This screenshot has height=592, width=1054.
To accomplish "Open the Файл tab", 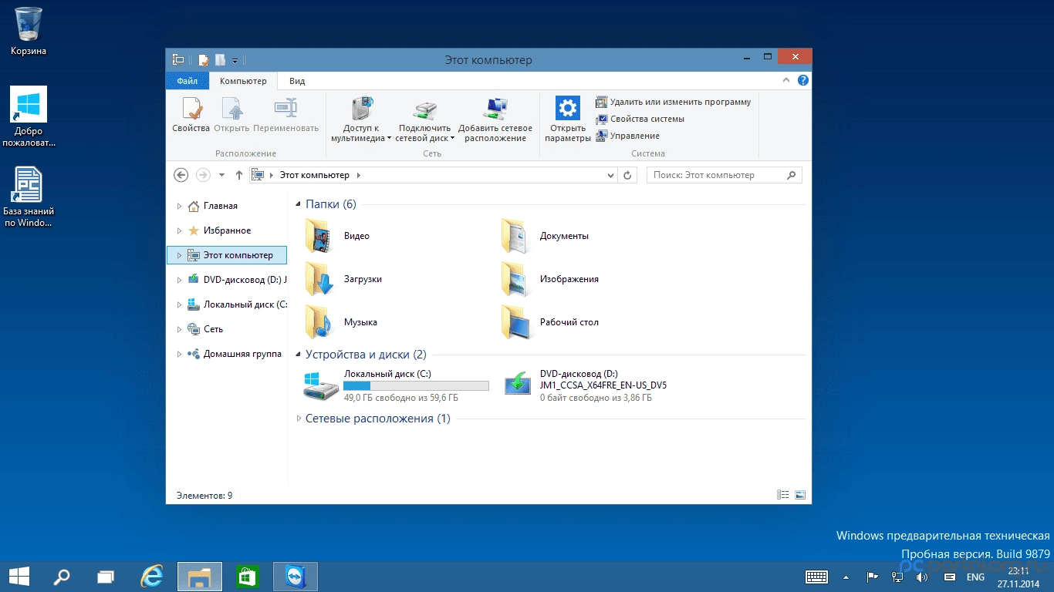I will 187,81.
